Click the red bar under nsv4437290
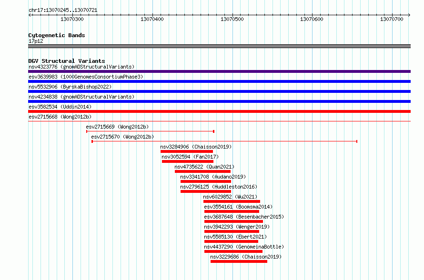 [x=233, y=251]
